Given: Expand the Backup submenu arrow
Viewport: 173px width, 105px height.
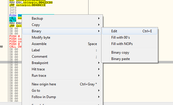Looking at the screenshot, I should (x=99, y=18).
